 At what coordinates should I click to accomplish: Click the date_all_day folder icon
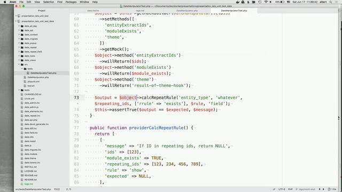(22, 26)
